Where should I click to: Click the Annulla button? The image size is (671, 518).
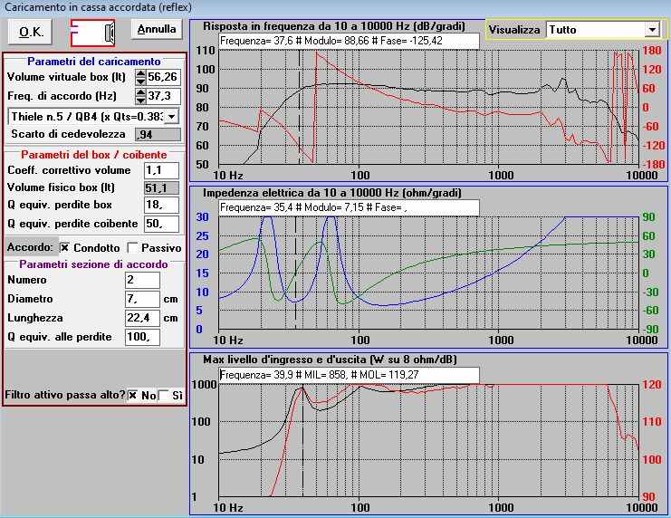tap(157, 29)
